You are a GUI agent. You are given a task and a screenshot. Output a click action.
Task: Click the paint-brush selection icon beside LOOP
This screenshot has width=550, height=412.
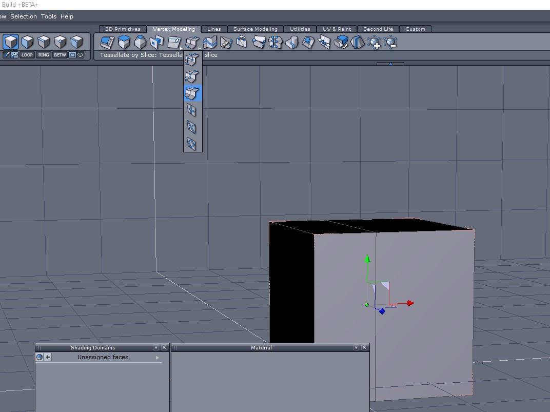6,55
